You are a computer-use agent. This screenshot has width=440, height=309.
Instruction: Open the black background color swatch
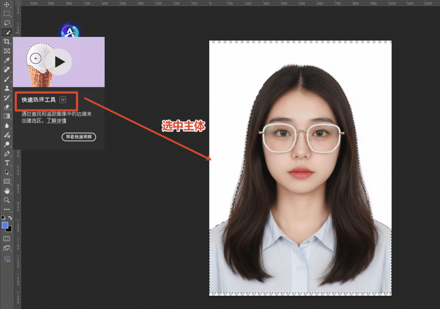[9, 229]
